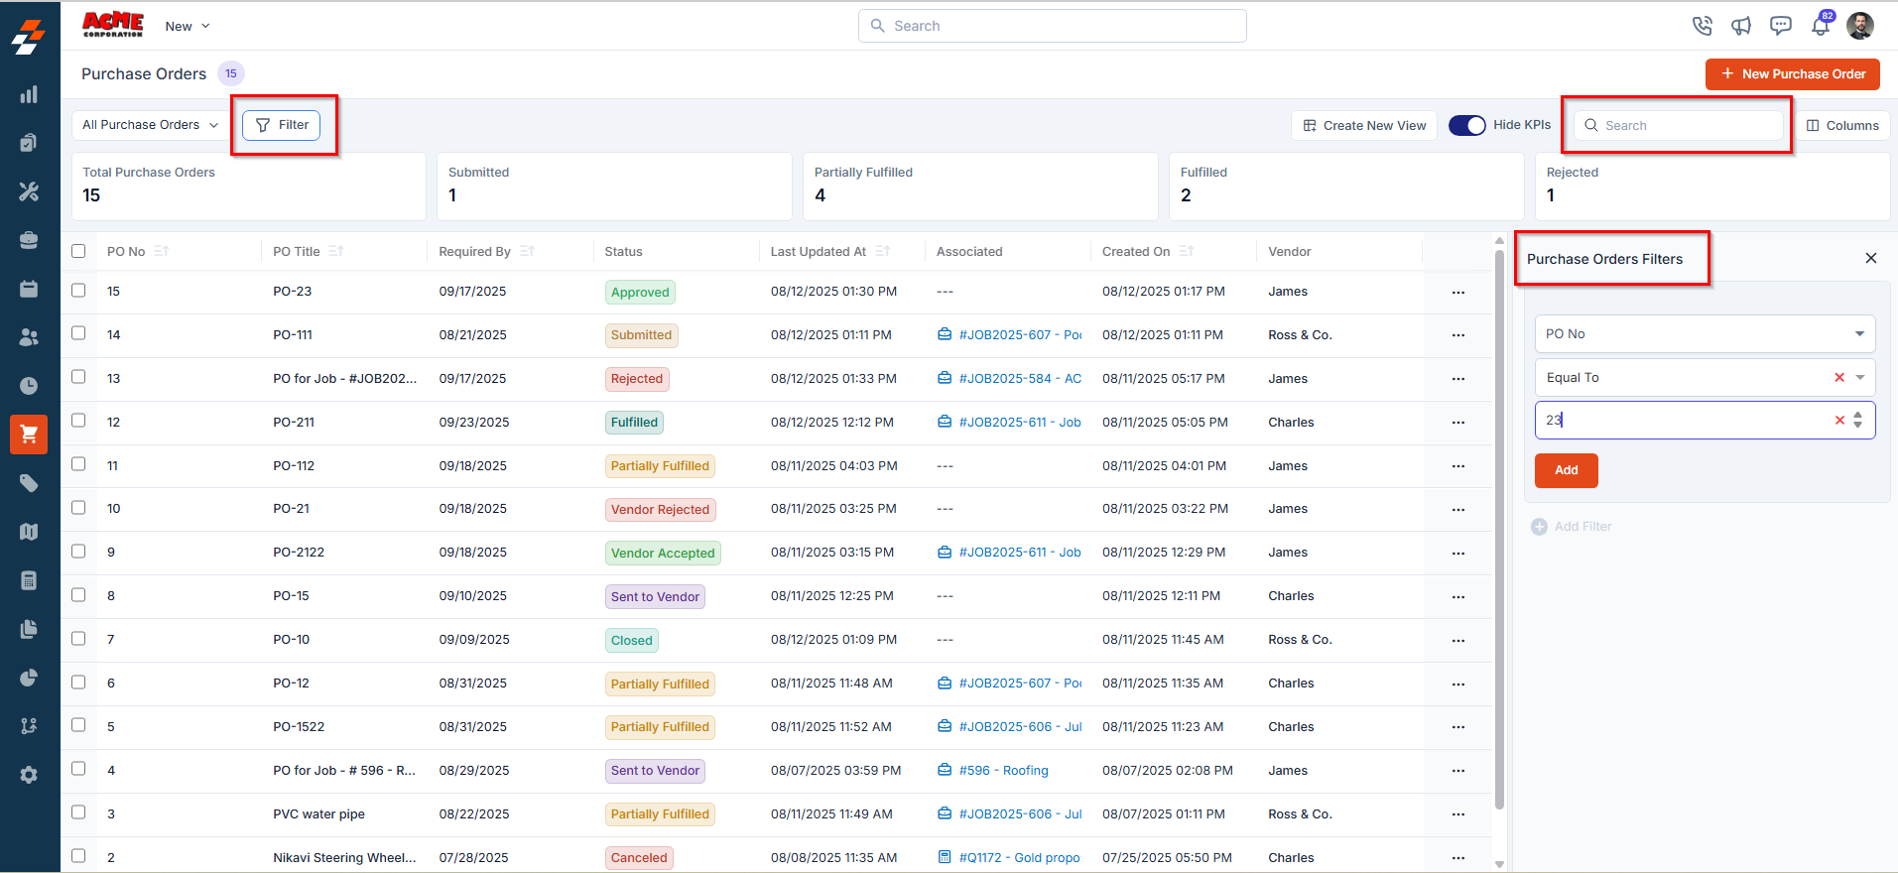1898x873 pixels.
Task: Check the select-all checkbox in table header
Action: (x=78, y=251)
